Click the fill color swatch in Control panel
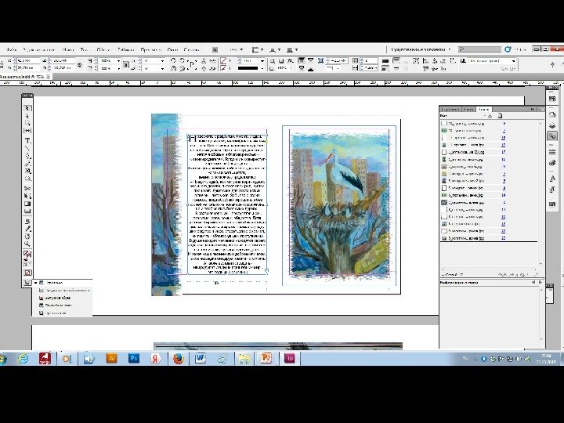Viewport: 564px width, 423px height. [x=224, y=61]
